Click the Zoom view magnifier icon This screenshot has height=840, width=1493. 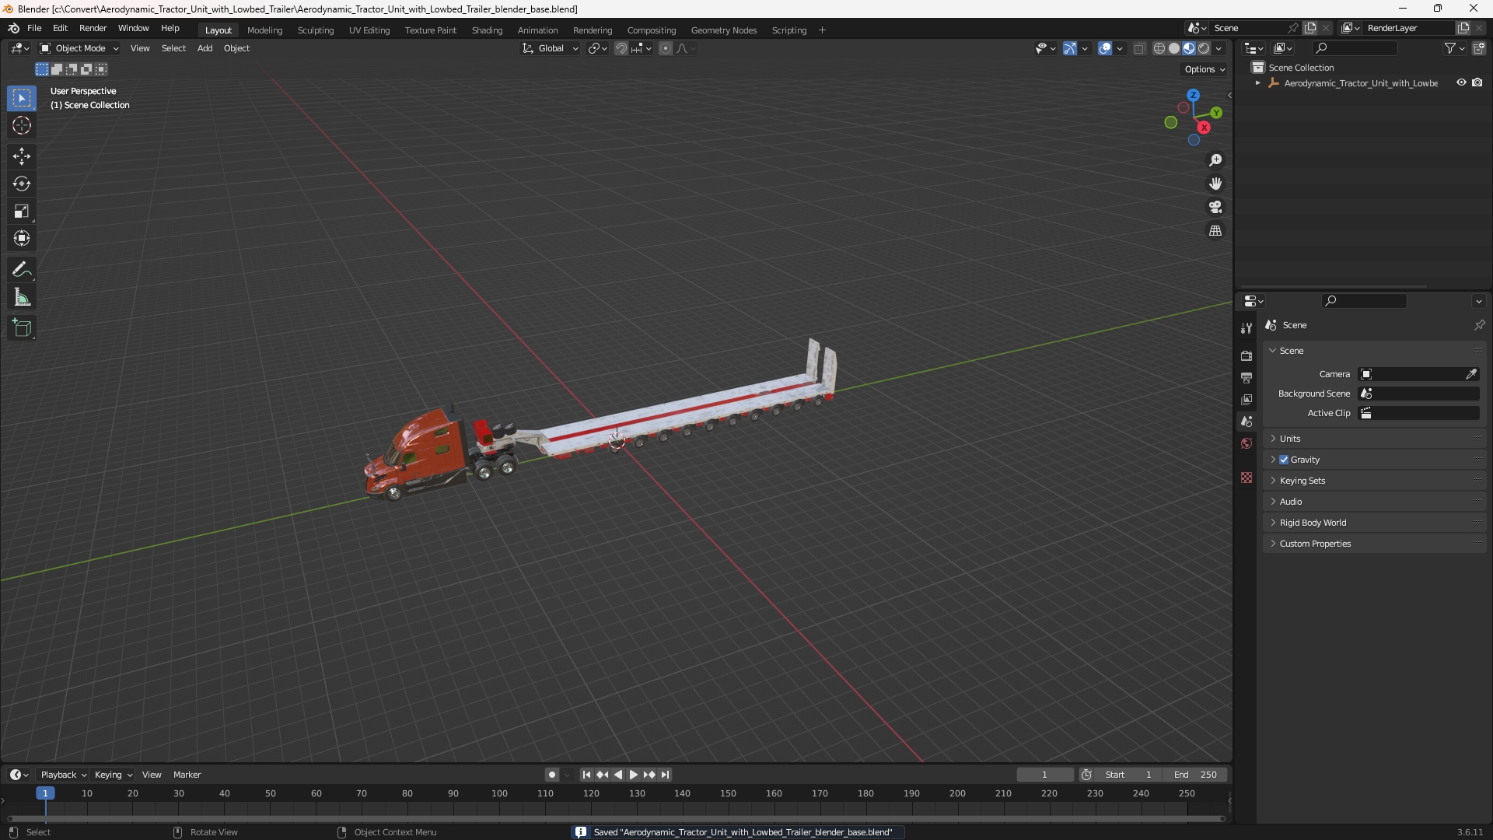point(1215,160)
